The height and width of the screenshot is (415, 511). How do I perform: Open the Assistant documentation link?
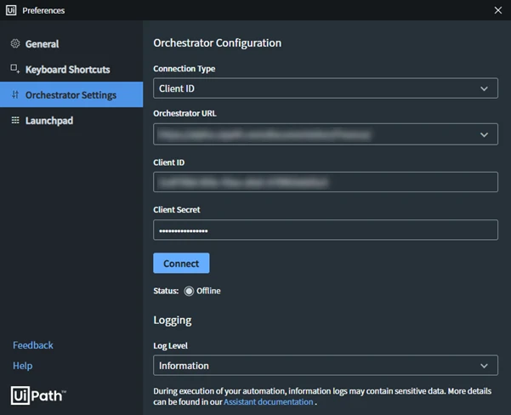coord(268,401)
